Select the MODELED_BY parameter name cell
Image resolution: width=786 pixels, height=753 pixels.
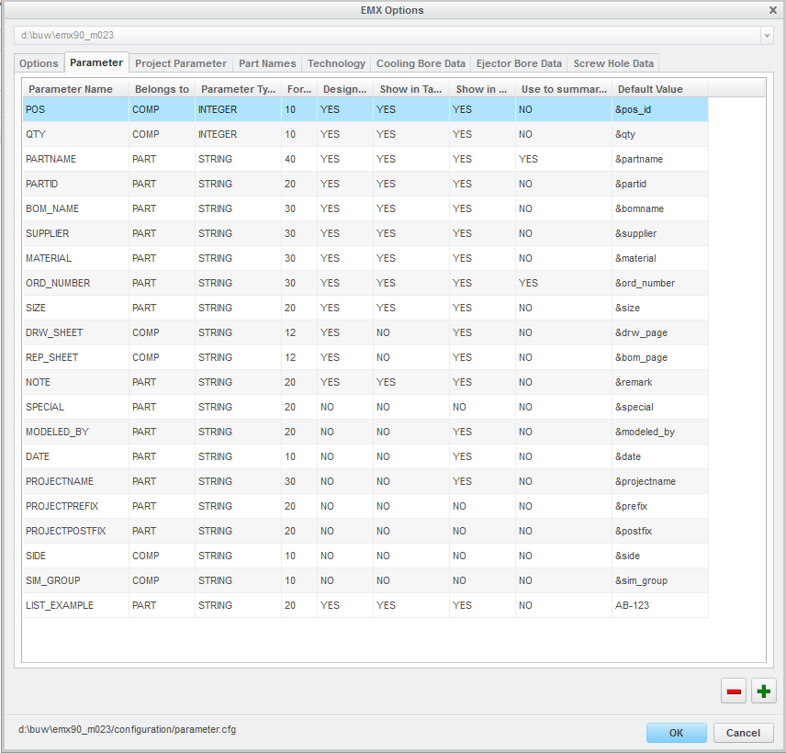pyautogui.click(x=75, y=433)
